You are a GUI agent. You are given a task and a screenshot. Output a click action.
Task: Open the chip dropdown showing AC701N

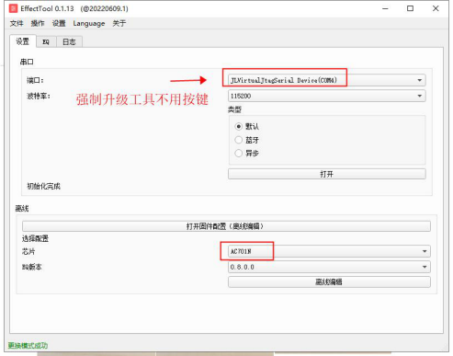[x=329, y=251]
